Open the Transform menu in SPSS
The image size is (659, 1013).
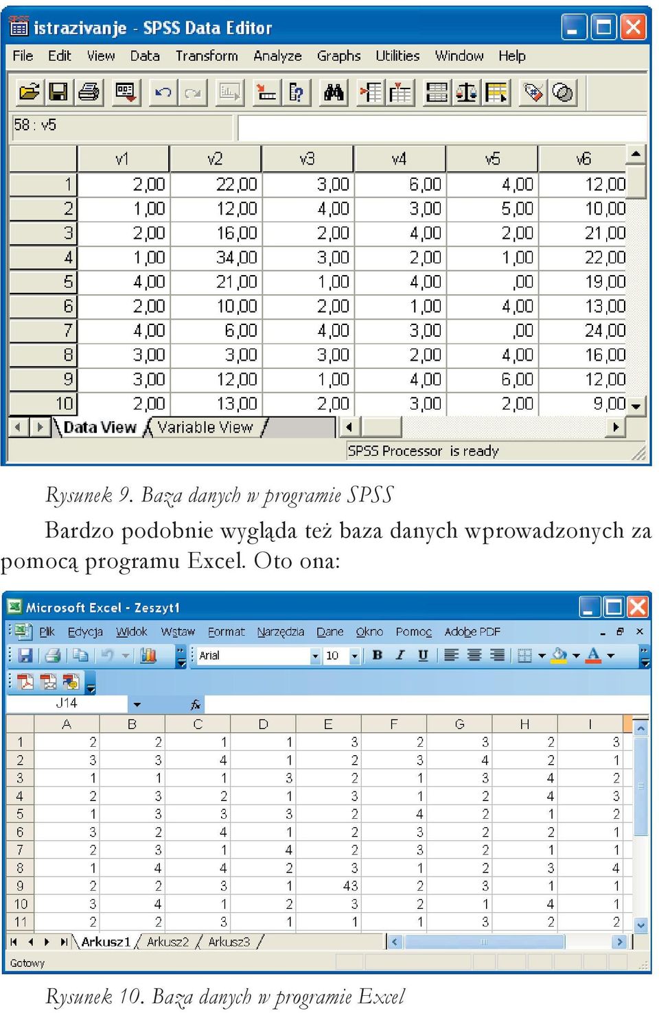point(207,56)
